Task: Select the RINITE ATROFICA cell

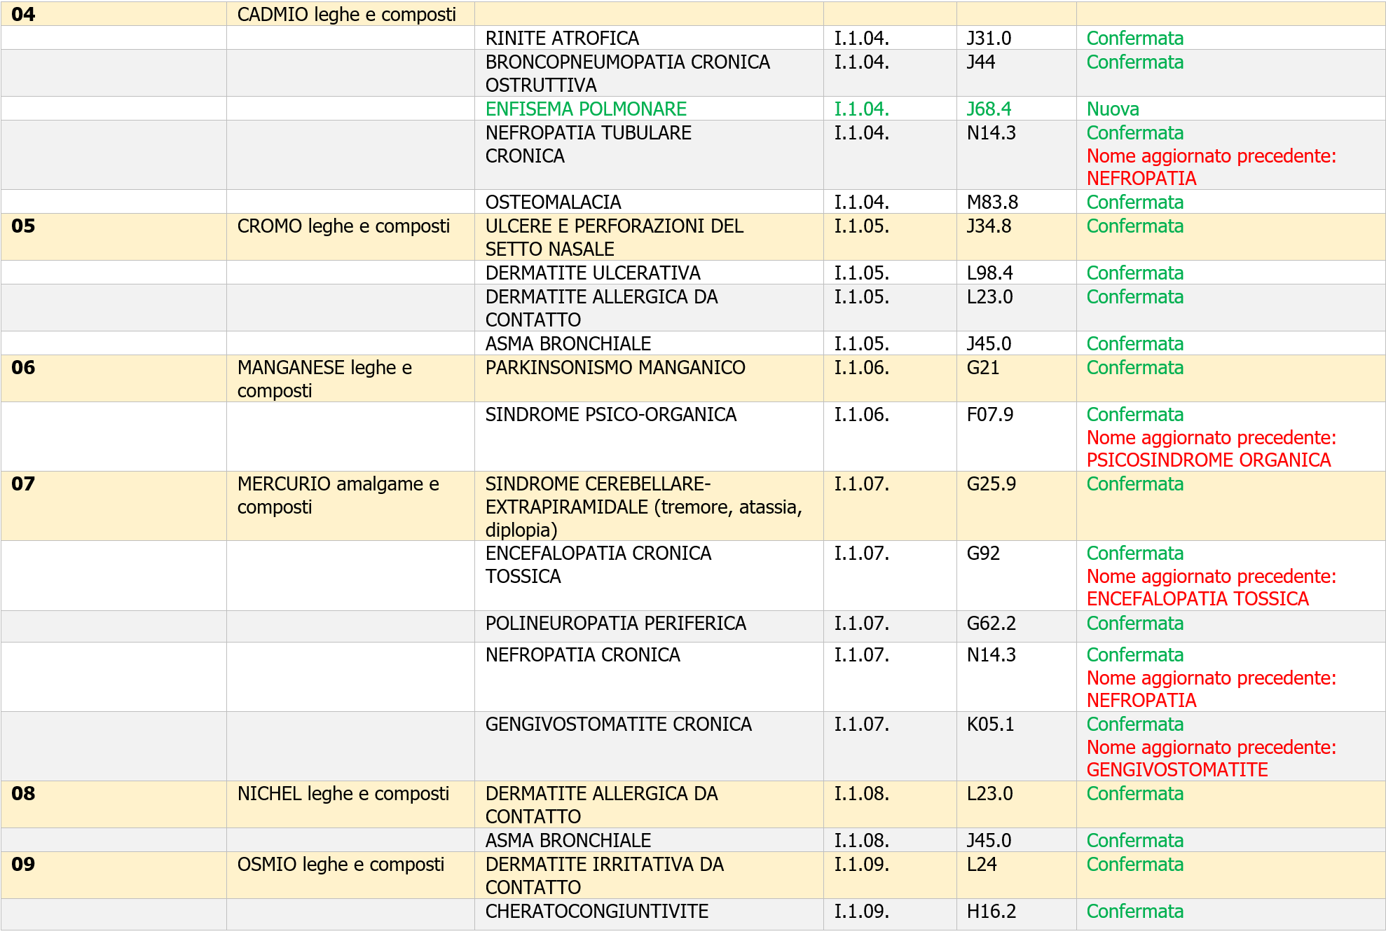Action: coord(562,38)
